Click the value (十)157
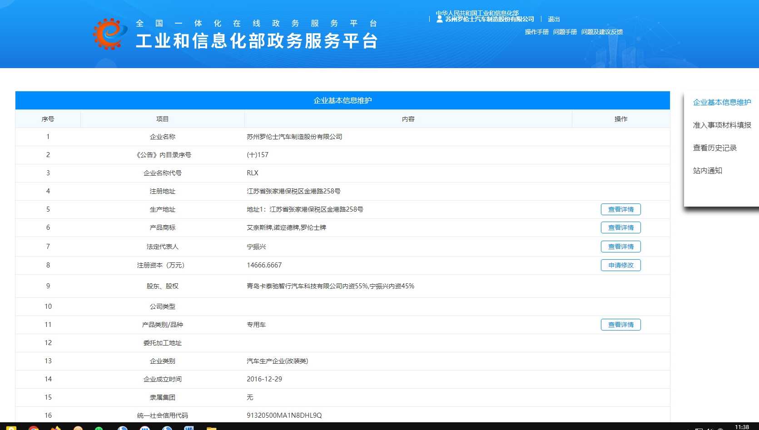The image size is (759, 430). 258,155
